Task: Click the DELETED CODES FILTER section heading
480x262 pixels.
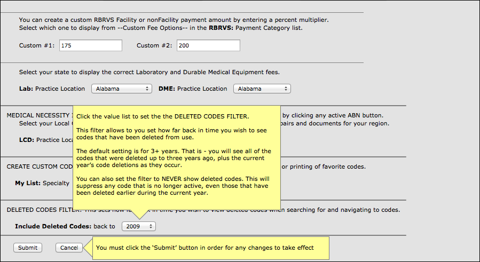Action: (x=40, y=210)
